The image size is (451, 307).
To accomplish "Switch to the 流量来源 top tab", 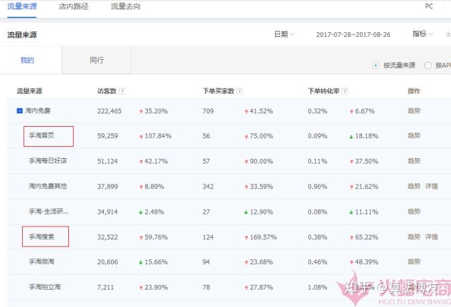I will 22,6.
